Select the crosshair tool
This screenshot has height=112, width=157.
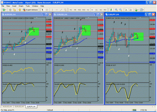(x=47, y=10)
